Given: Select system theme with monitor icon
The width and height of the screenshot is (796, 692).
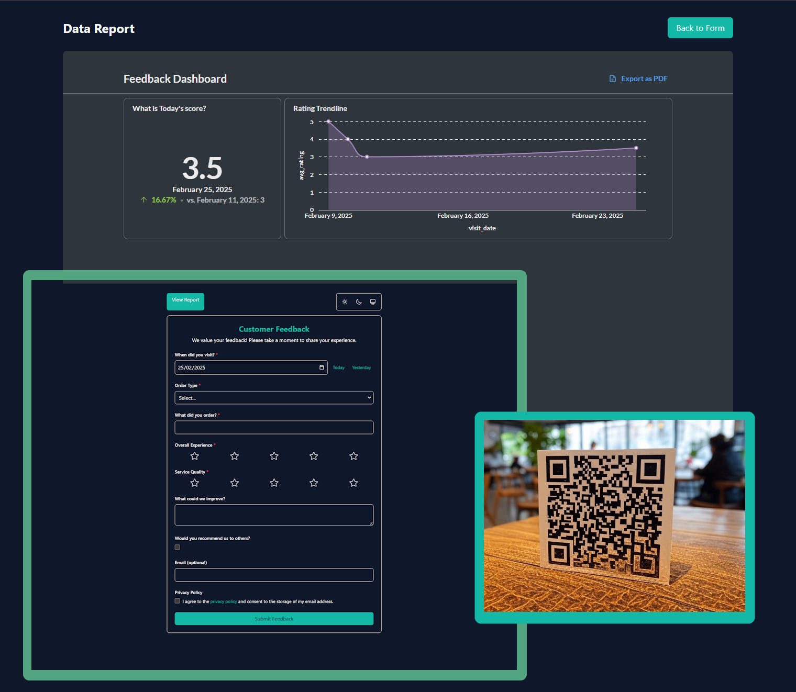Looking at the screenshot, I should pyautogui.click(x=373, y=302).
